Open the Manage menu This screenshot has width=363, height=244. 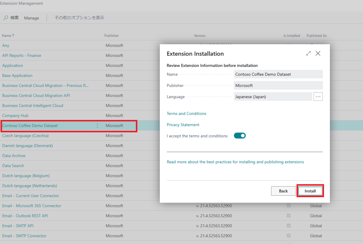31,18
